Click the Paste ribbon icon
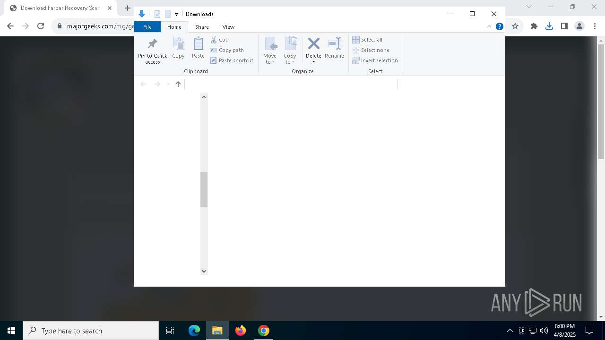This screenshot has height=340, width=605. [x=198, y=48]
